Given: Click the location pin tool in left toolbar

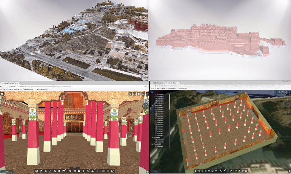Looking at the screenshot, I should 70,171.
